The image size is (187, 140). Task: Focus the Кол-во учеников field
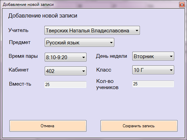pyautogui.click(x=153, y=84)
